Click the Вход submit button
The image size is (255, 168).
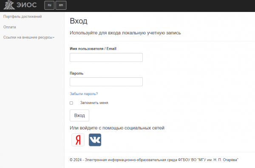click(79, 115)
